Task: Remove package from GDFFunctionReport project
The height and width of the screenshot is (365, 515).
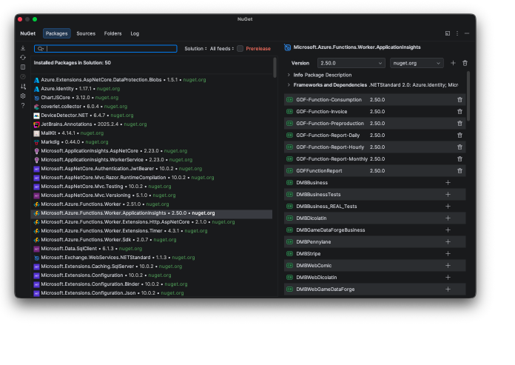Action: 460,170
